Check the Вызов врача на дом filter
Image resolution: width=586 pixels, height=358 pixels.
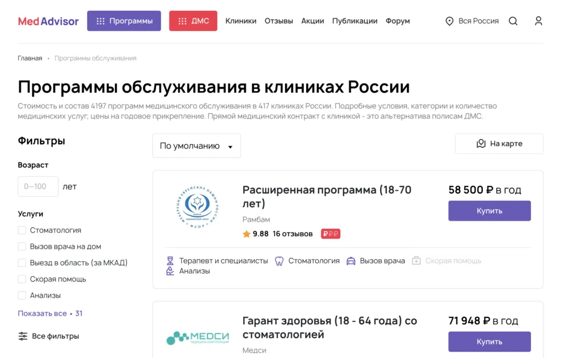click(22, 246)
